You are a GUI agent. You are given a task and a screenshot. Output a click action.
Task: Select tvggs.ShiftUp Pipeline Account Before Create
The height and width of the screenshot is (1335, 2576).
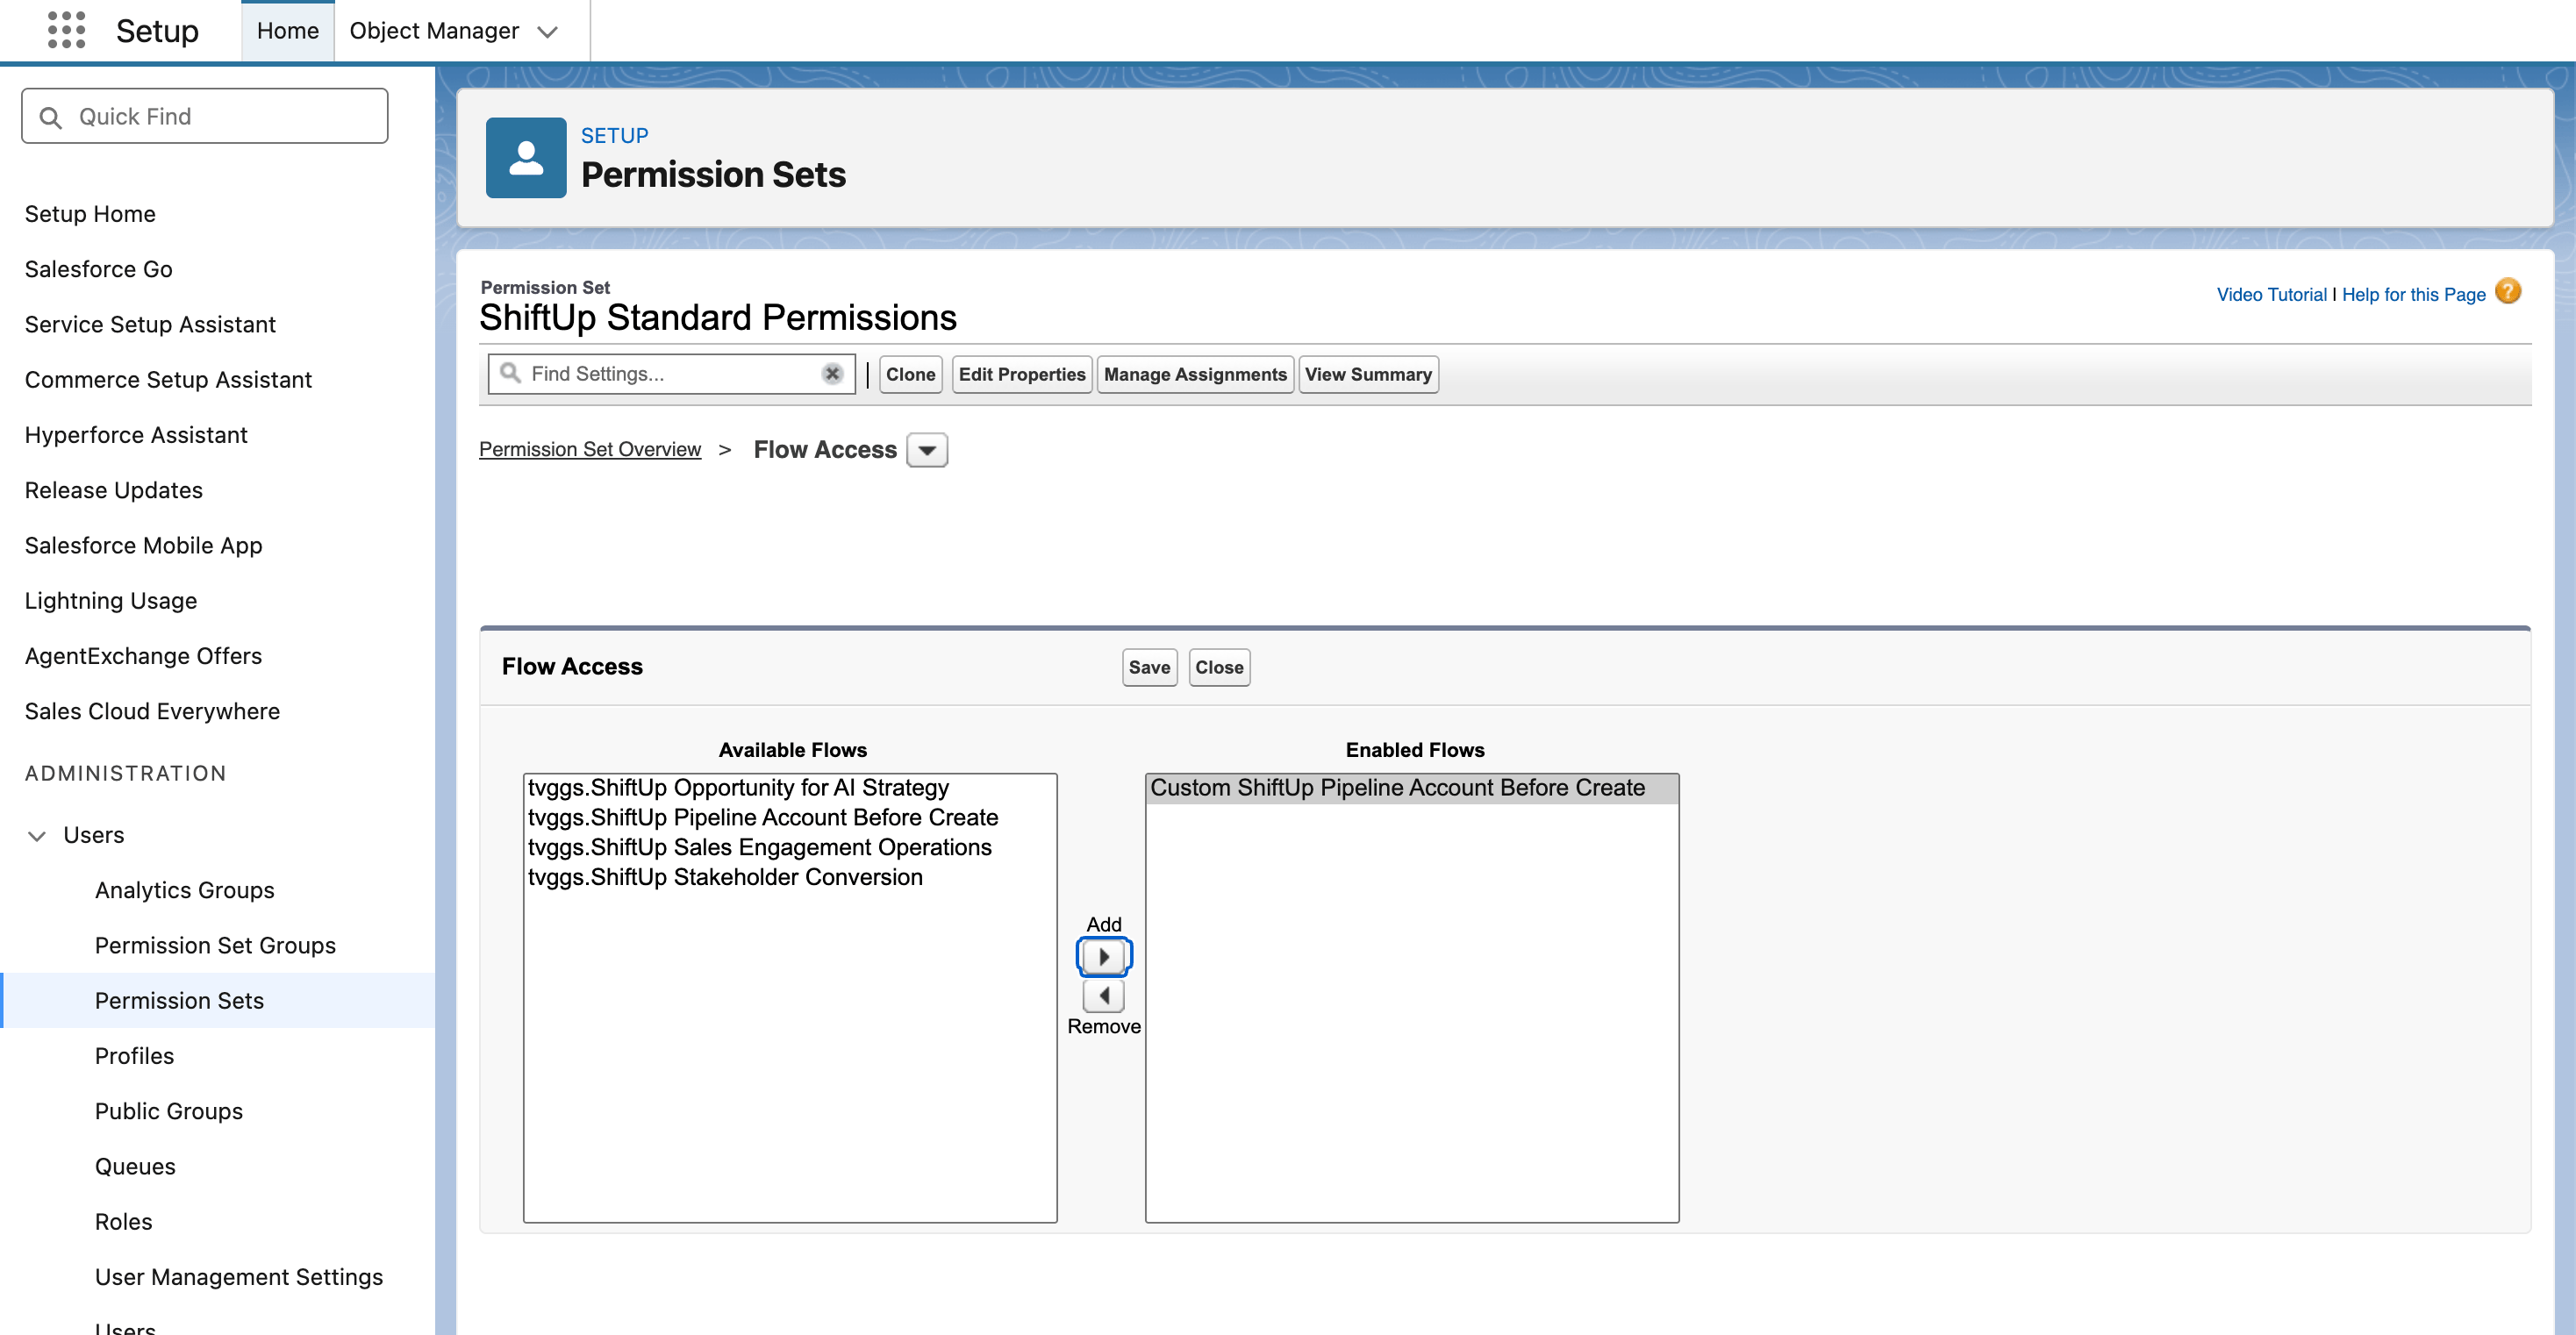(789, 818)
